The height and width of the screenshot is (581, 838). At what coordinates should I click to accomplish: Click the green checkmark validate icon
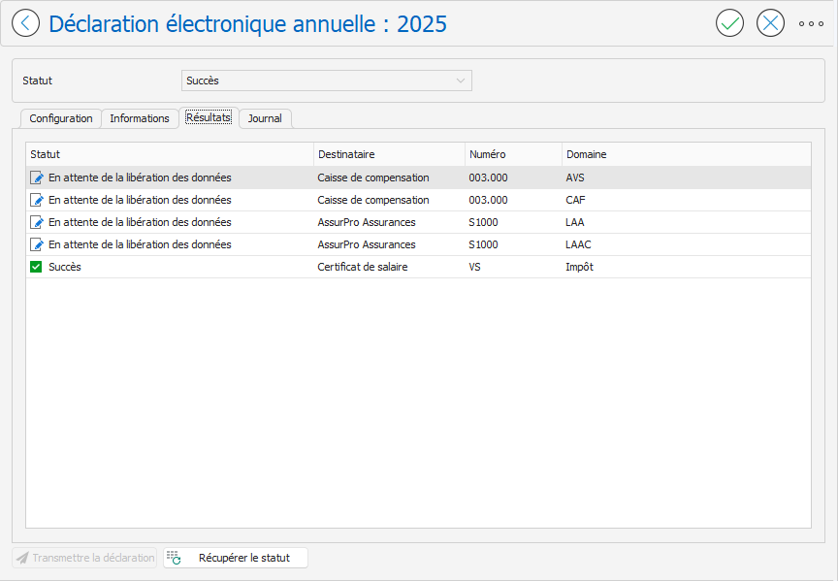click(x=729, y=23)
